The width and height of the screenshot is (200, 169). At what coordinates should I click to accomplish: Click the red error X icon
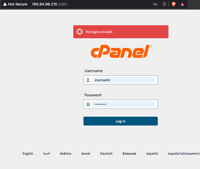click(80, 32)
